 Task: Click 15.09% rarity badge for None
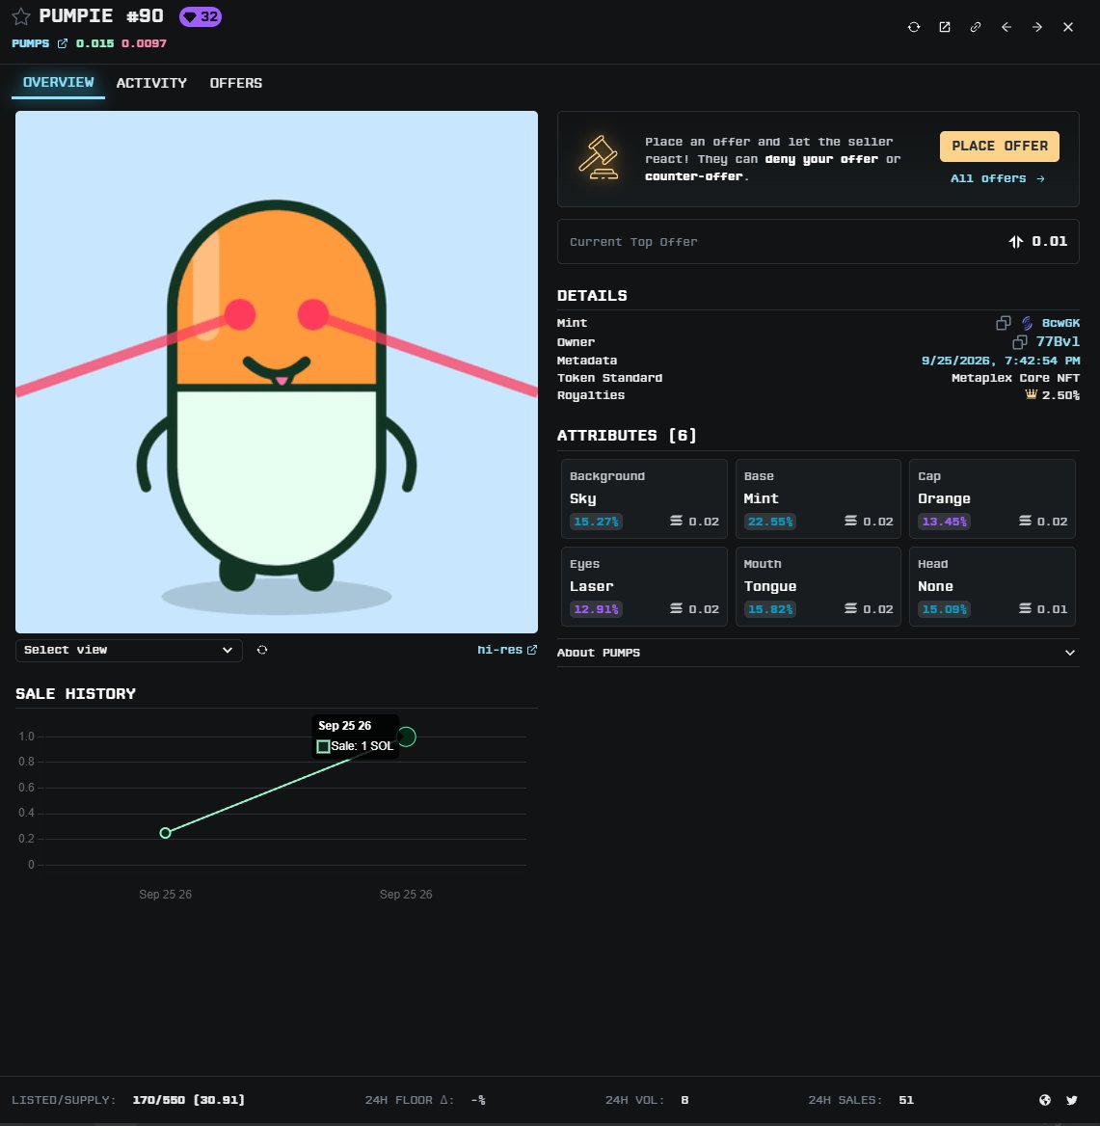tap(944, 609)
